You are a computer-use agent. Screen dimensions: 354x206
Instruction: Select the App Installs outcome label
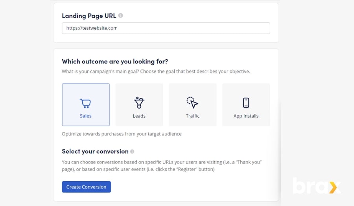click(x=246, y=116)
